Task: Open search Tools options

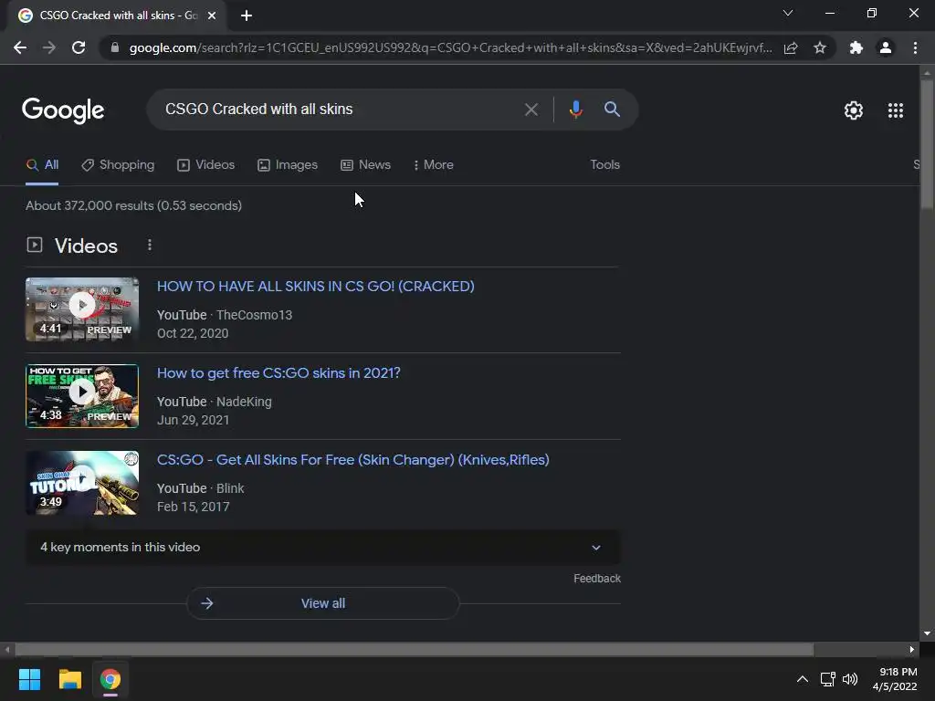Action: pyautogui.click(x=604, y=165)
